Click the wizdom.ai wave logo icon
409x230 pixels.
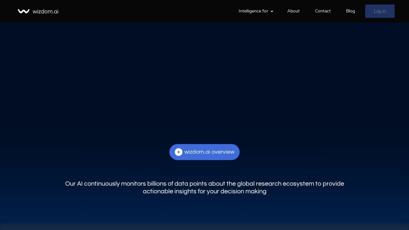tap(24, 11)
